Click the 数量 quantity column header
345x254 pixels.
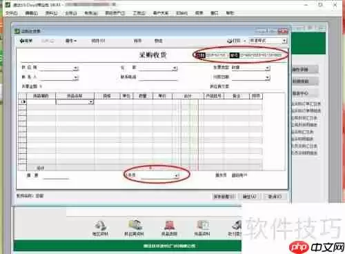(143, 96)
